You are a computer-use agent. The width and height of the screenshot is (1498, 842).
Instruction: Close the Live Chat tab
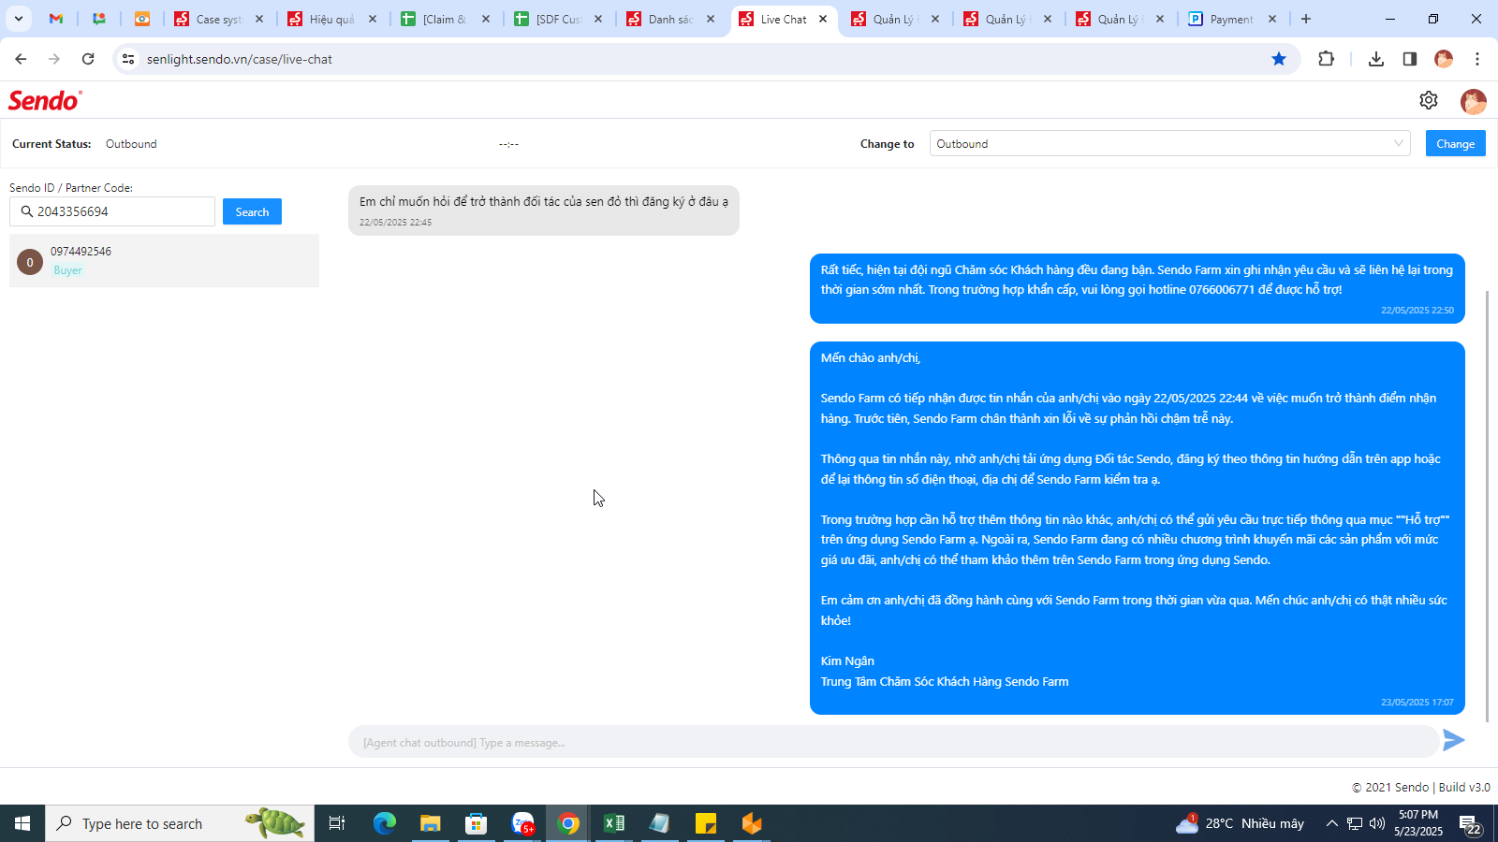(x=823, y=19)
